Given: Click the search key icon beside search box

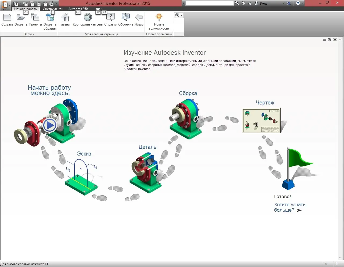Looking at the screenshot, I should coord(237,3).
